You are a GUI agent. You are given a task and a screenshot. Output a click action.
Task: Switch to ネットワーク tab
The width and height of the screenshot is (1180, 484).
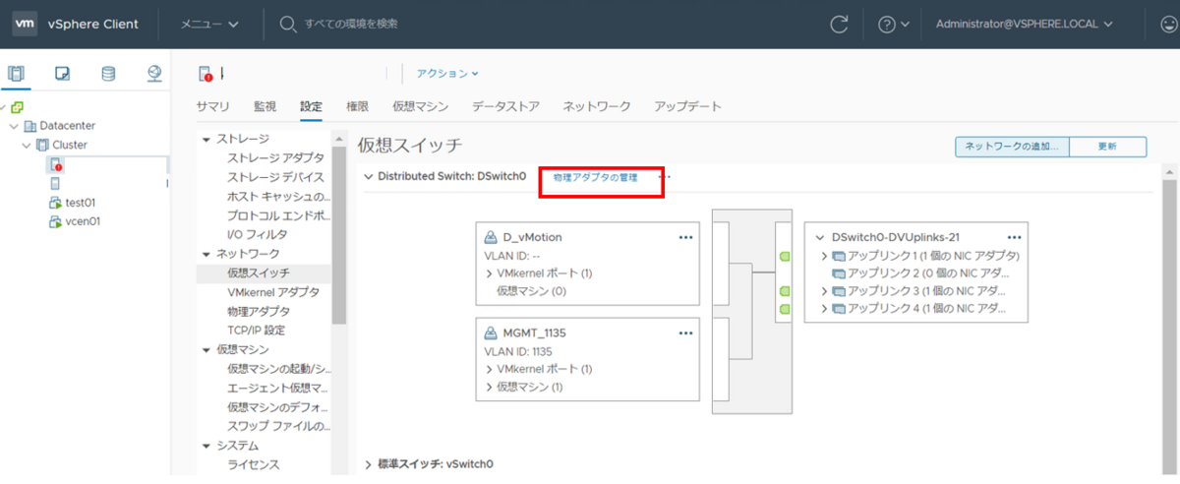597,106
